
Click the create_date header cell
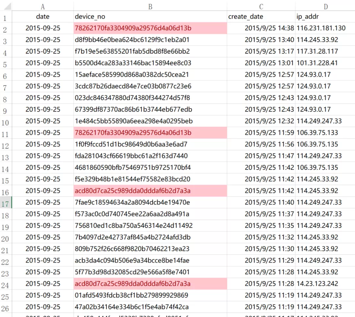(x=261, y=16)
